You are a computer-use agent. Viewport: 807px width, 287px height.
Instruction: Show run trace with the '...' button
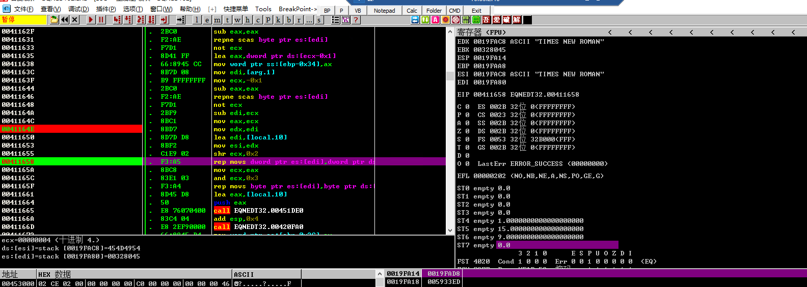pos(309,20)
